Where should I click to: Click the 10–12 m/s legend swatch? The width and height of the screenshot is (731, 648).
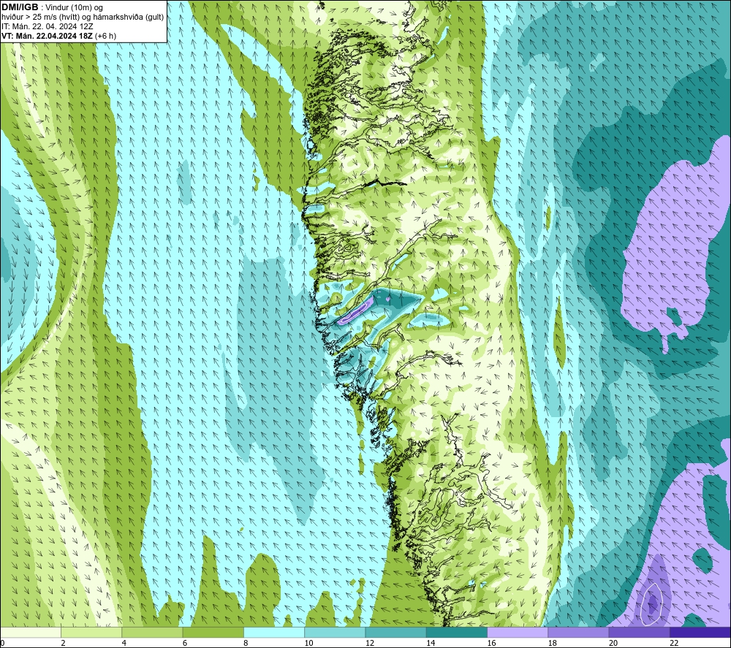coord(335,632)
